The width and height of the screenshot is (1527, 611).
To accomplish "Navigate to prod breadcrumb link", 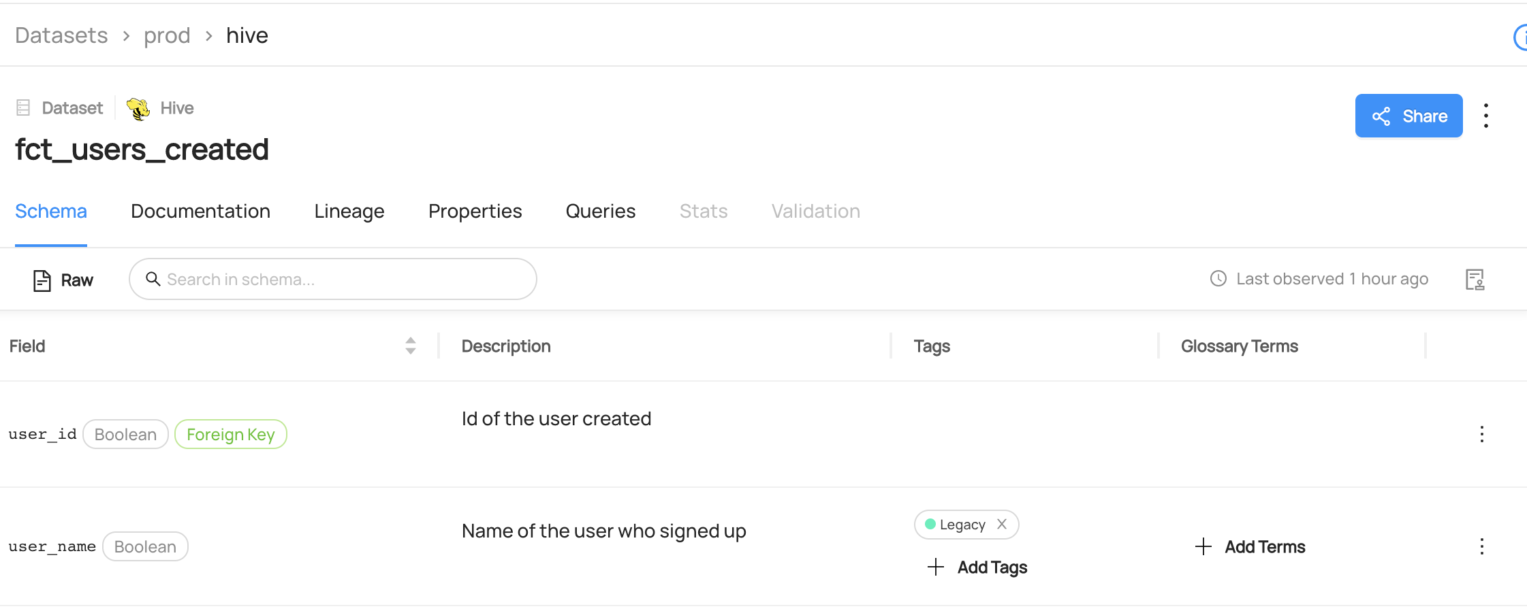I will [167, 35].
